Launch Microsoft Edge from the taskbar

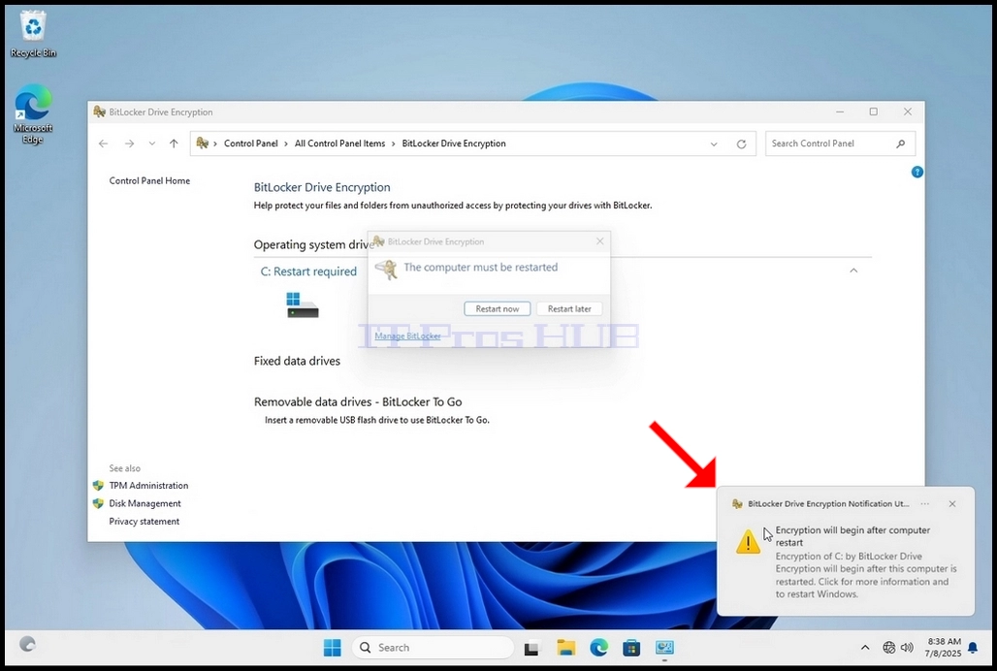[598, 648]
